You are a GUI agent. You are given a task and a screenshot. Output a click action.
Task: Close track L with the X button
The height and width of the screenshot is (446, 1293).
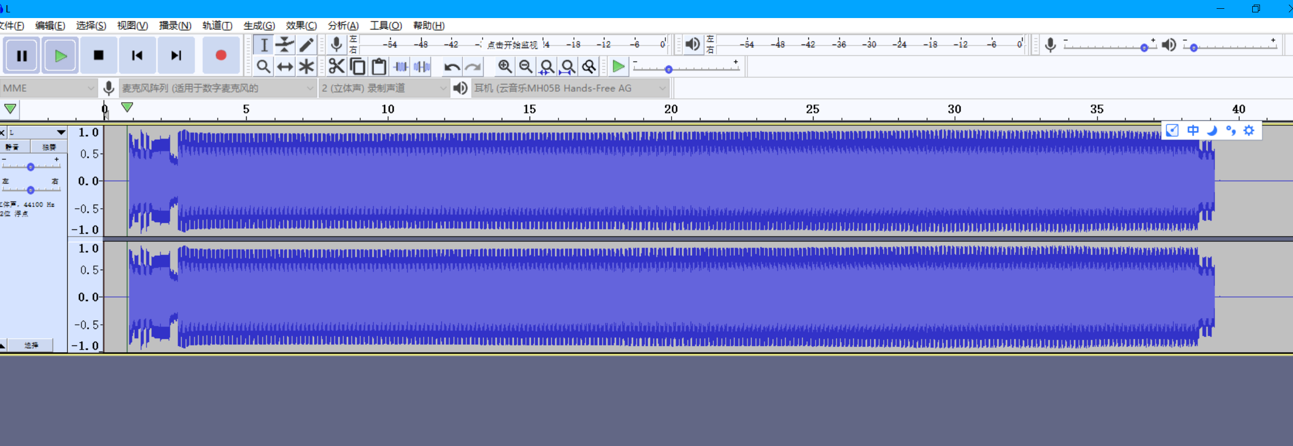(x=3, y=133)
